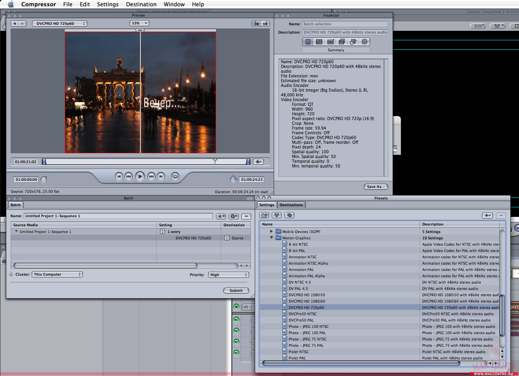Click the next item arrow in Preview

[23, 24]
